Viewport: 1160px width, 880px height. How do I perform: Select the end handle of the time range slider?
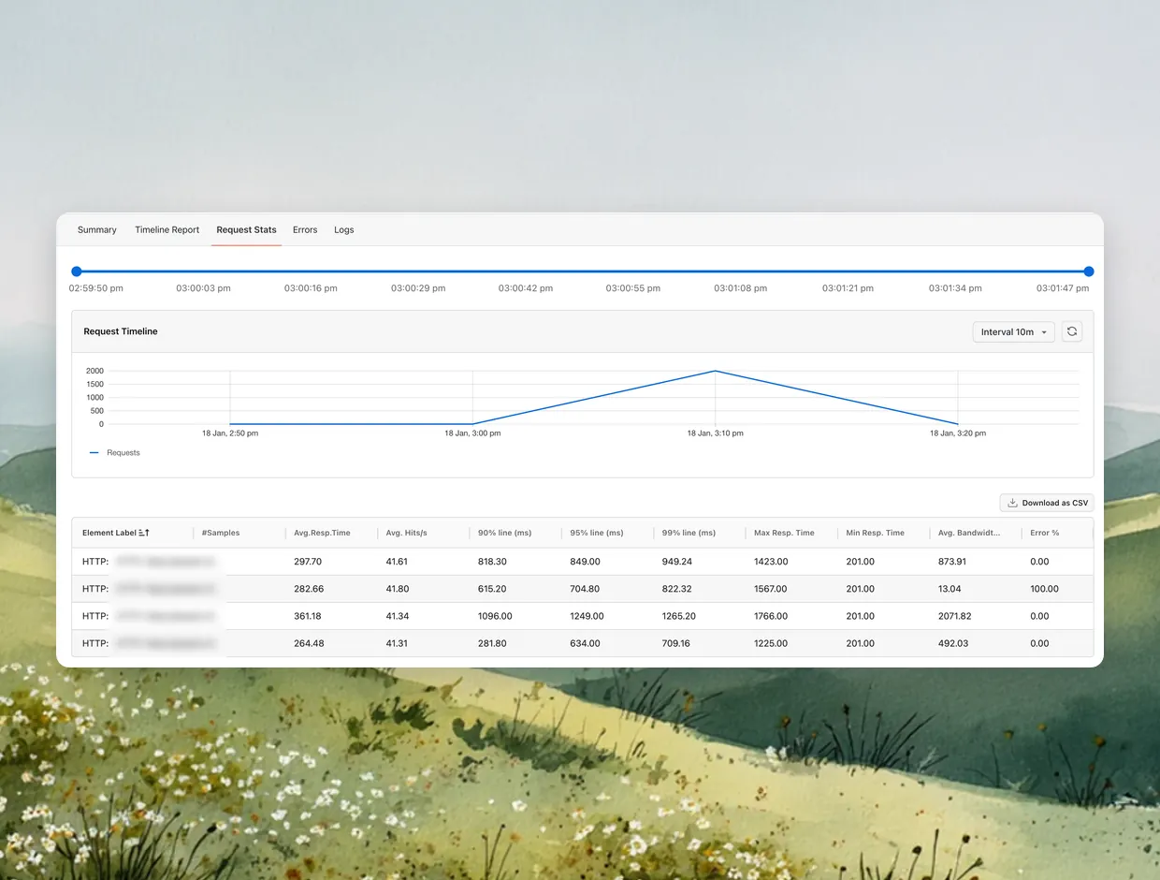pos(1089,271)
